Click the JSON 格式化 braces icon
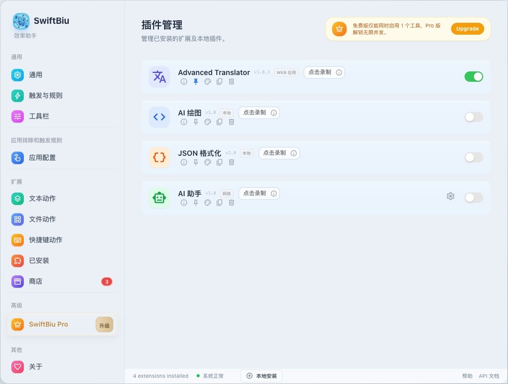The width and height of the screenshot is (508, 384). (x=159, y=157)
